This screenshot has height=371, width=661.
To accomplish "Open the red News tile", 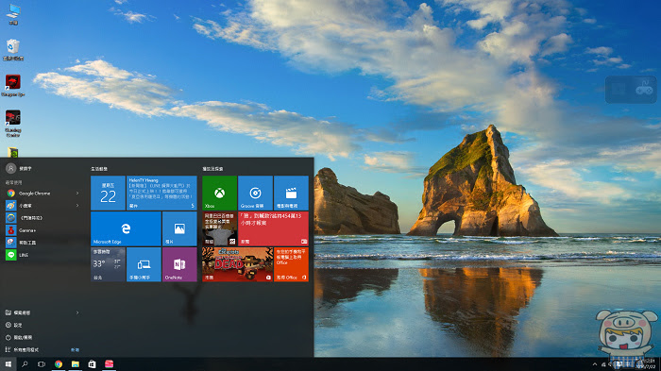I will (x=273, y=228).
